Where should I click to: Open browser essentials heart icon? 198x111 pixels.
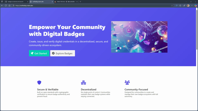click(176, 6)
